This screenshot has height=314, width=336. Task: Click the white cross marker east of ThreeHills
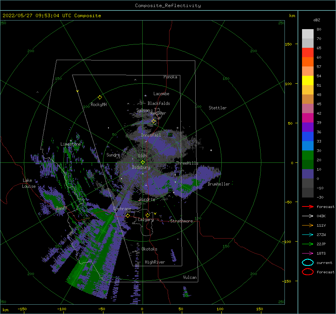pos(211,150)
